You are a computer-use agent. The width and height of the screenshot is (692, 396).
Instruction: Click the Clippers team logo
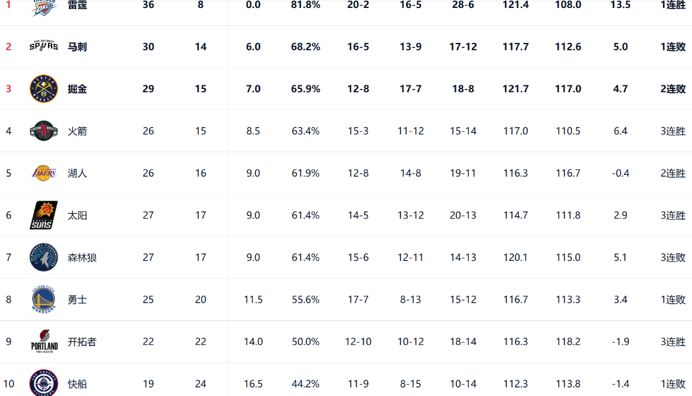point(44,383)
